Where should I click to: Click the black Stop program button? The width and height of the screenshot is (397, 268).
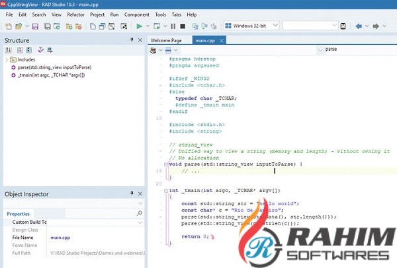point(183,26)
